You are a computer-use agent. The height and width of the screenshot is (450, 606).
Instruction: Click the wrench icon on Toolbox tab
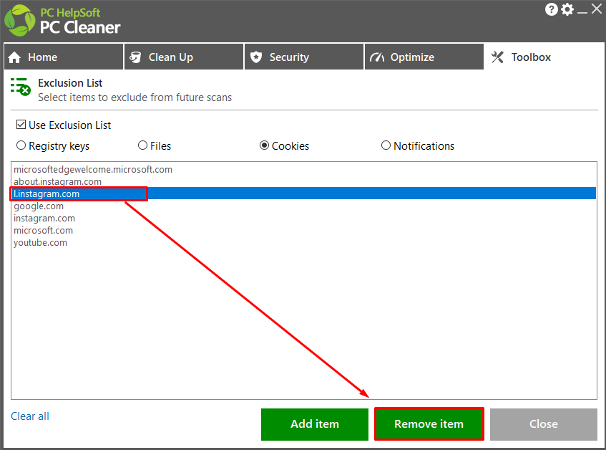[x=497, y=57]
